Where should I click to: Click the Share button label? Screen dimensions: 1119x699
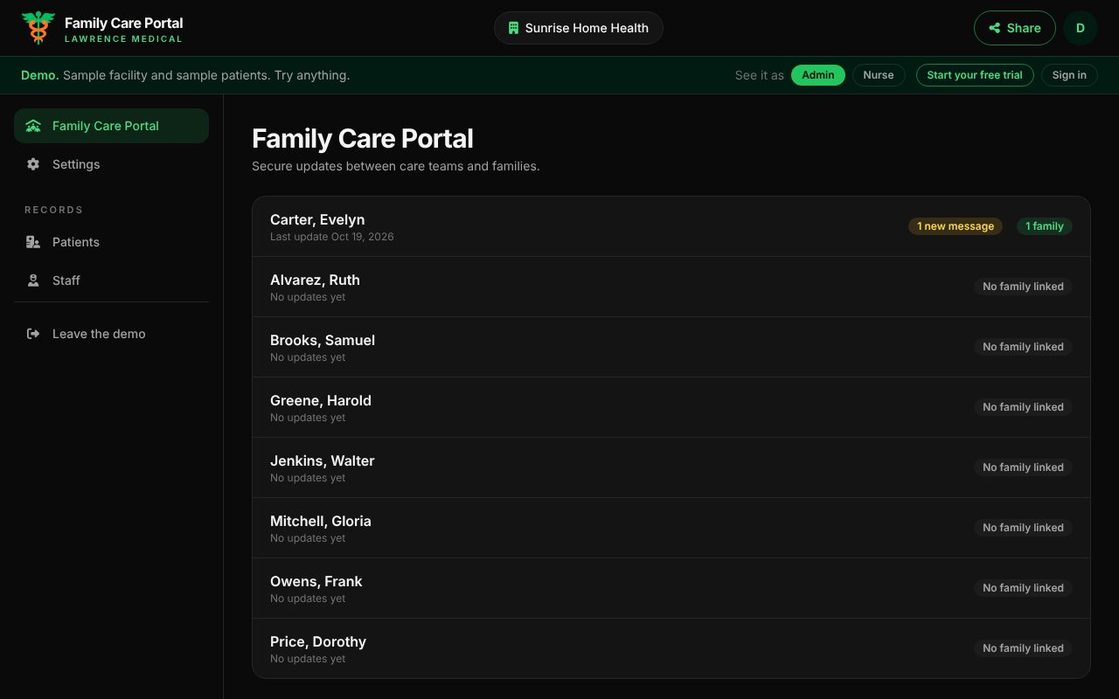(x=1024, y=28)
